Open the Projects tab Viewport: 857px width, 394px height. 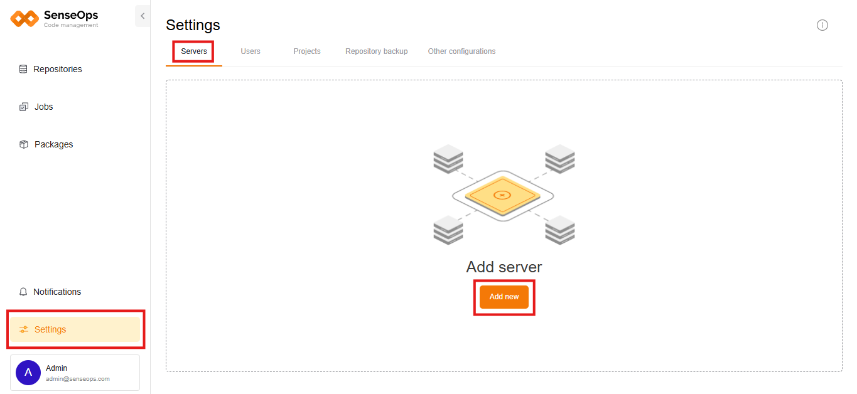point(307,51)
